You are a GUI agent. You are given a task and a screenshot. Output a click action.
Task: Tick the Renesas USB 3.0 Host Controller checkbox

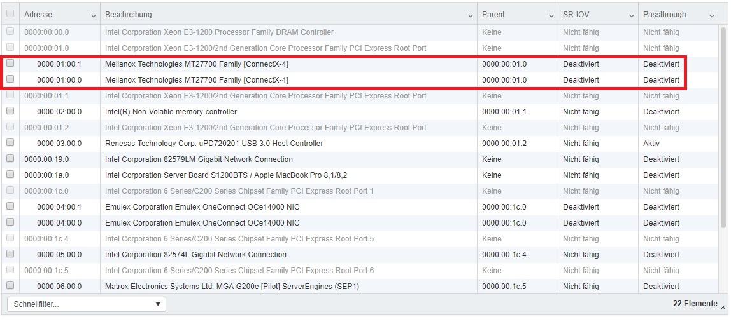tap(10, 143)
